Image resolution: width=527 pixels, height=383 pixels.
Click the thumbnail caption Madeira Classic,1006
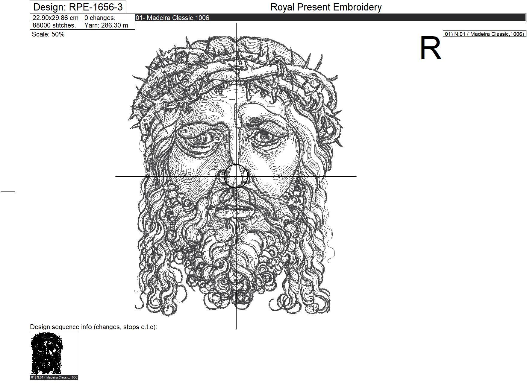click(x=54, y=378)
